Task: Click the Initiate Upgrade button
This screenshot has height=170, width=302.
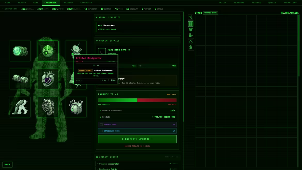Action: (137, 139)
